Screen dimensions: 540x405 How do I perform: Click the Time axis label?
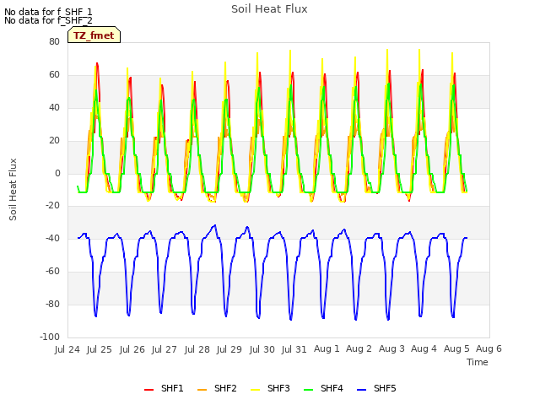478,362
